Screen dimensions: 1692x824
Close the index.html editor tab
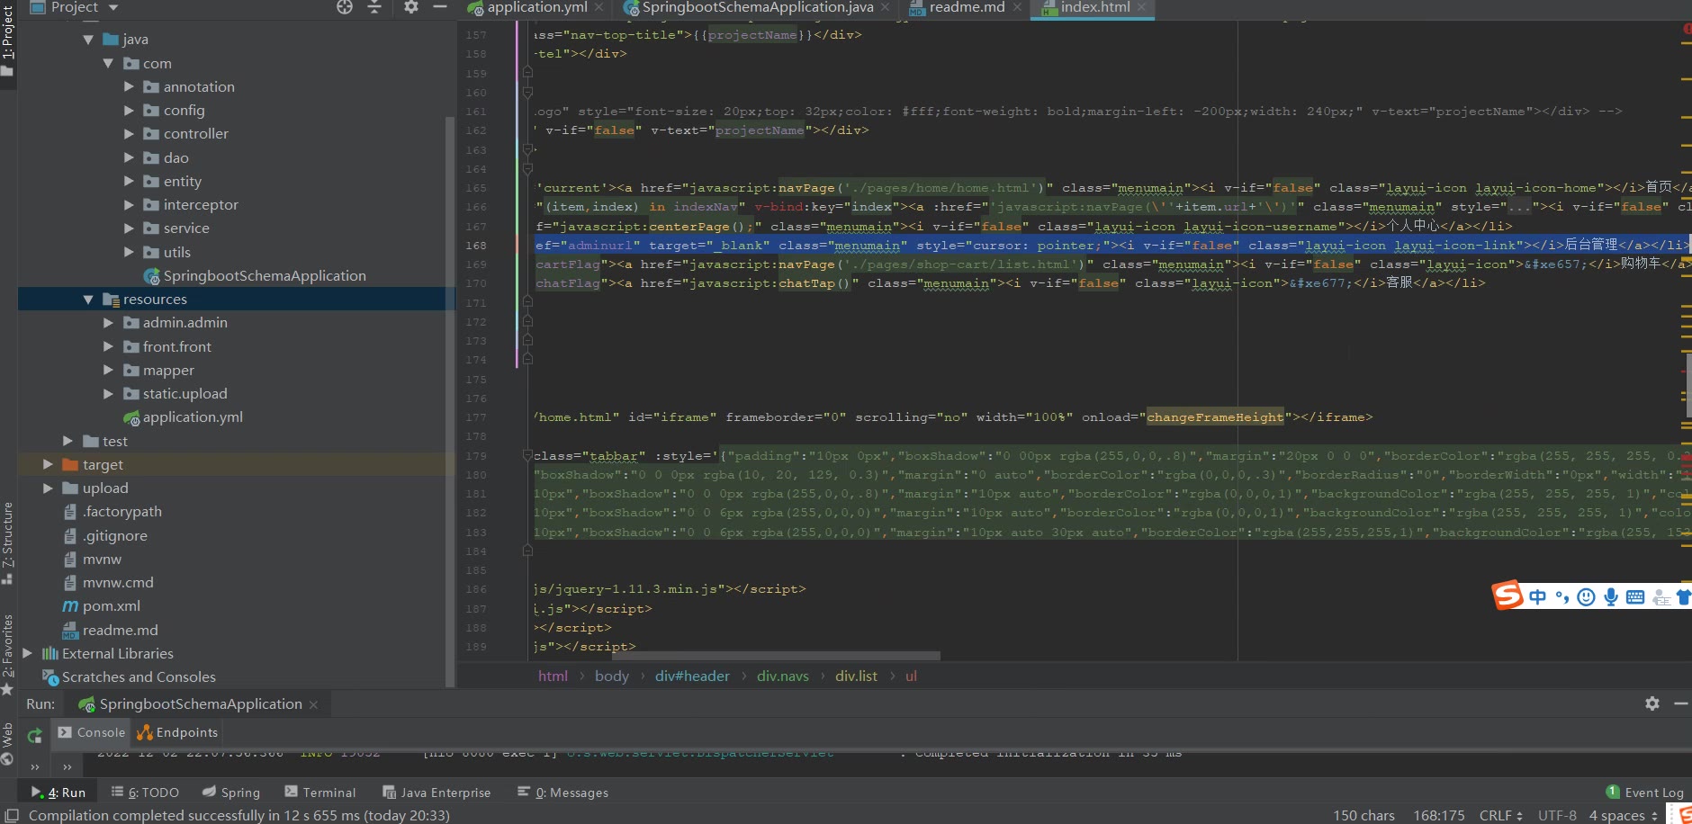[1141, 7]
